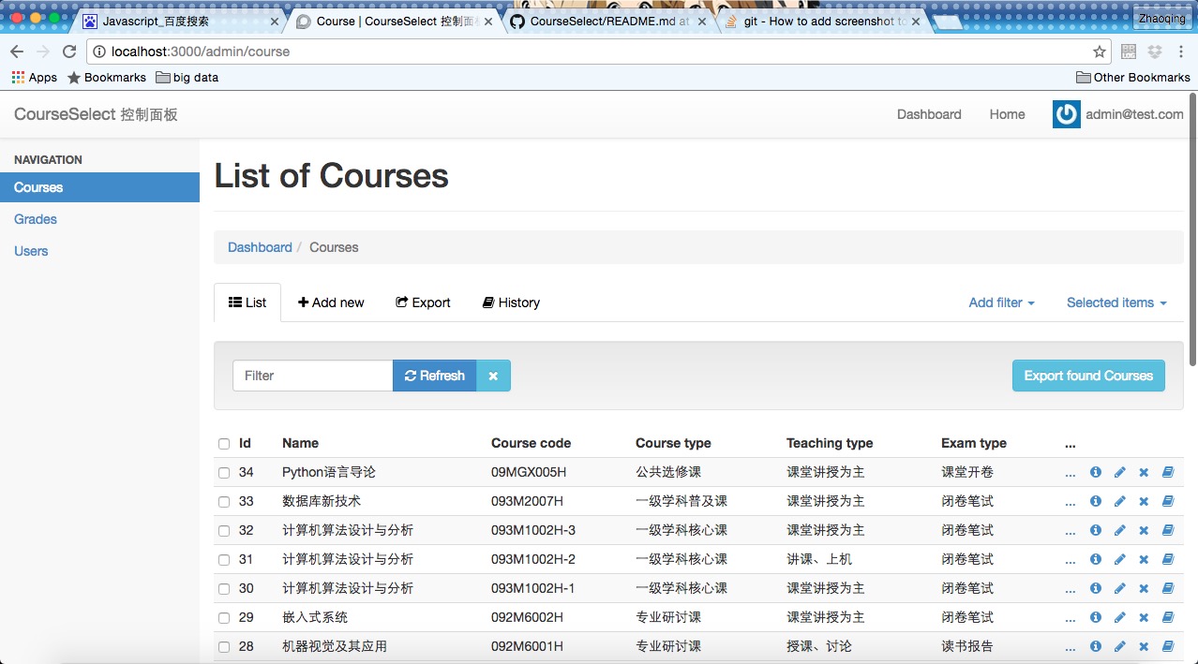Image resolution: width=1198 pixels, height=664 pixels.
Task: Open the history book icon for course 31
Action: point(1168,560)
